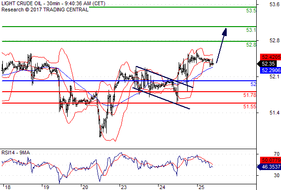Click the green 53.1 resistance label
The width and height of the screenshot is (281, 190).
click(251, 30)
